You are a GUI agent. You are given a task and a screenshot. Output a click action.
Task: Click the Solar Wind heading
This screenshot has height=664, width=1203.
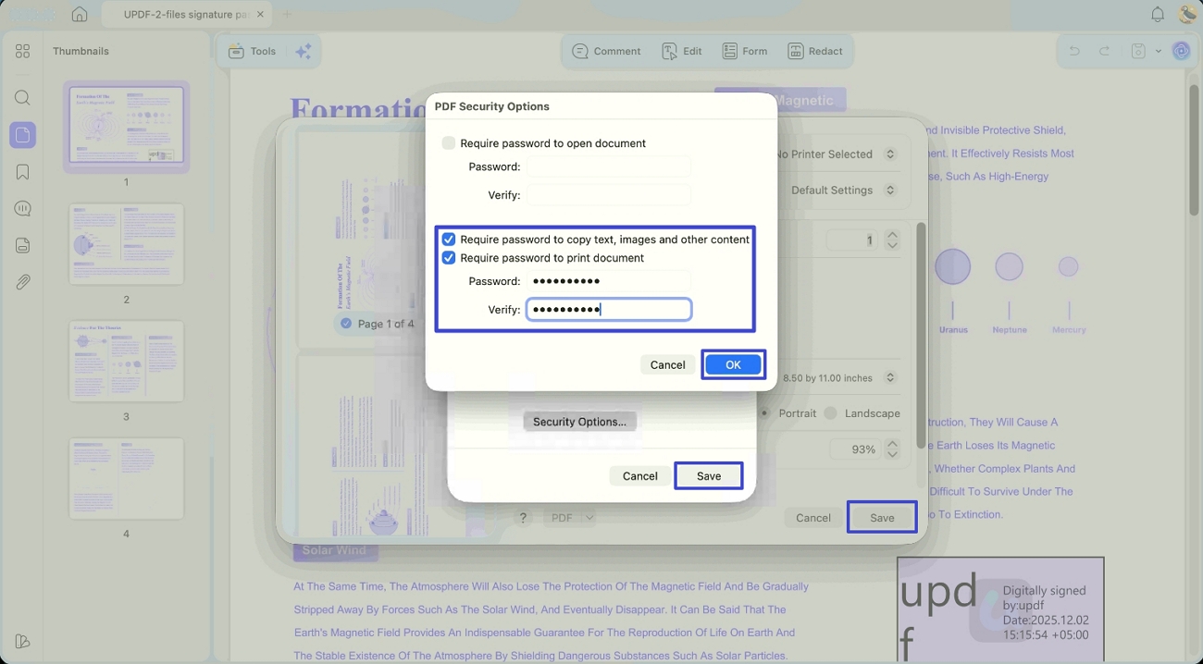(x=334, y=550)
